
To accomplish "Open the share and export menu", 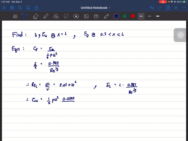I will click(36, 8).
